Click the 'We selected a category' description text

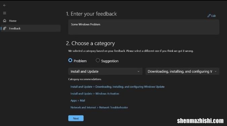pos(131,51)
